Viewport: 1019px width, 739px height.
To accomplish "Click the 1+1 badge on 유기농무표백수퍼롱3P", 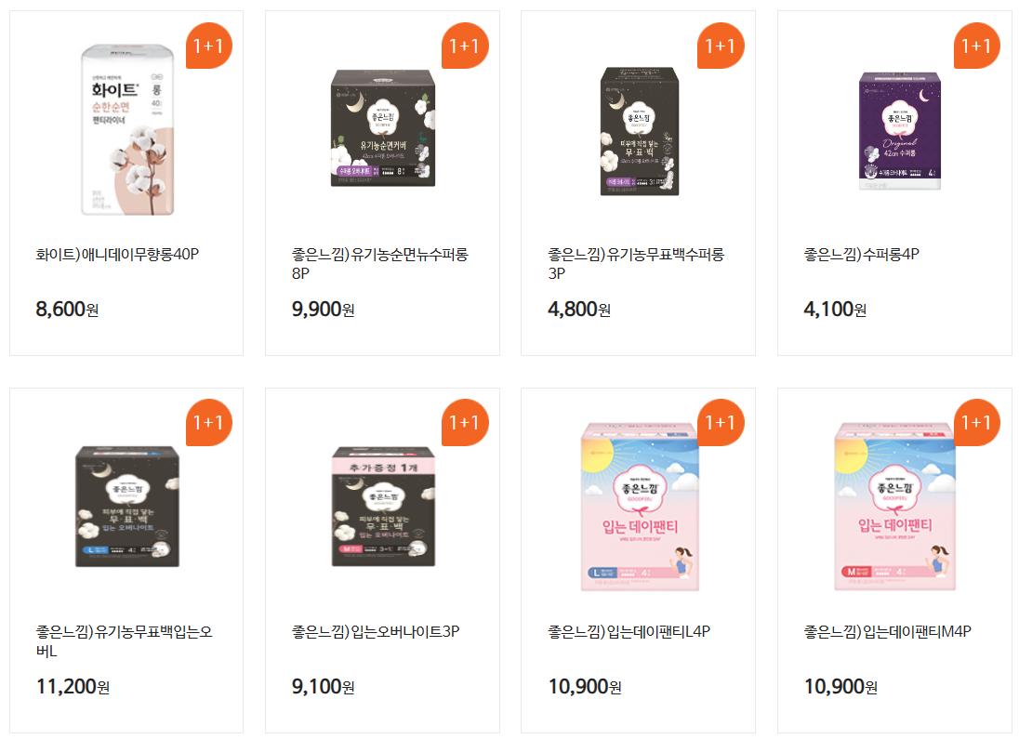I will (721, 46).
